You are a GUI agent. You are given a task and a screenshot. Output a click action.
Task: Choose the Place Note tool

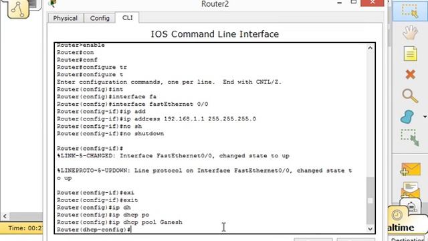[410, 54]
